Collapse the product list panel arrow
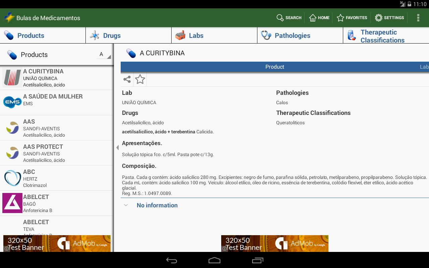Image resolution: width=429 pixels, height=268 pixels. 117,147
